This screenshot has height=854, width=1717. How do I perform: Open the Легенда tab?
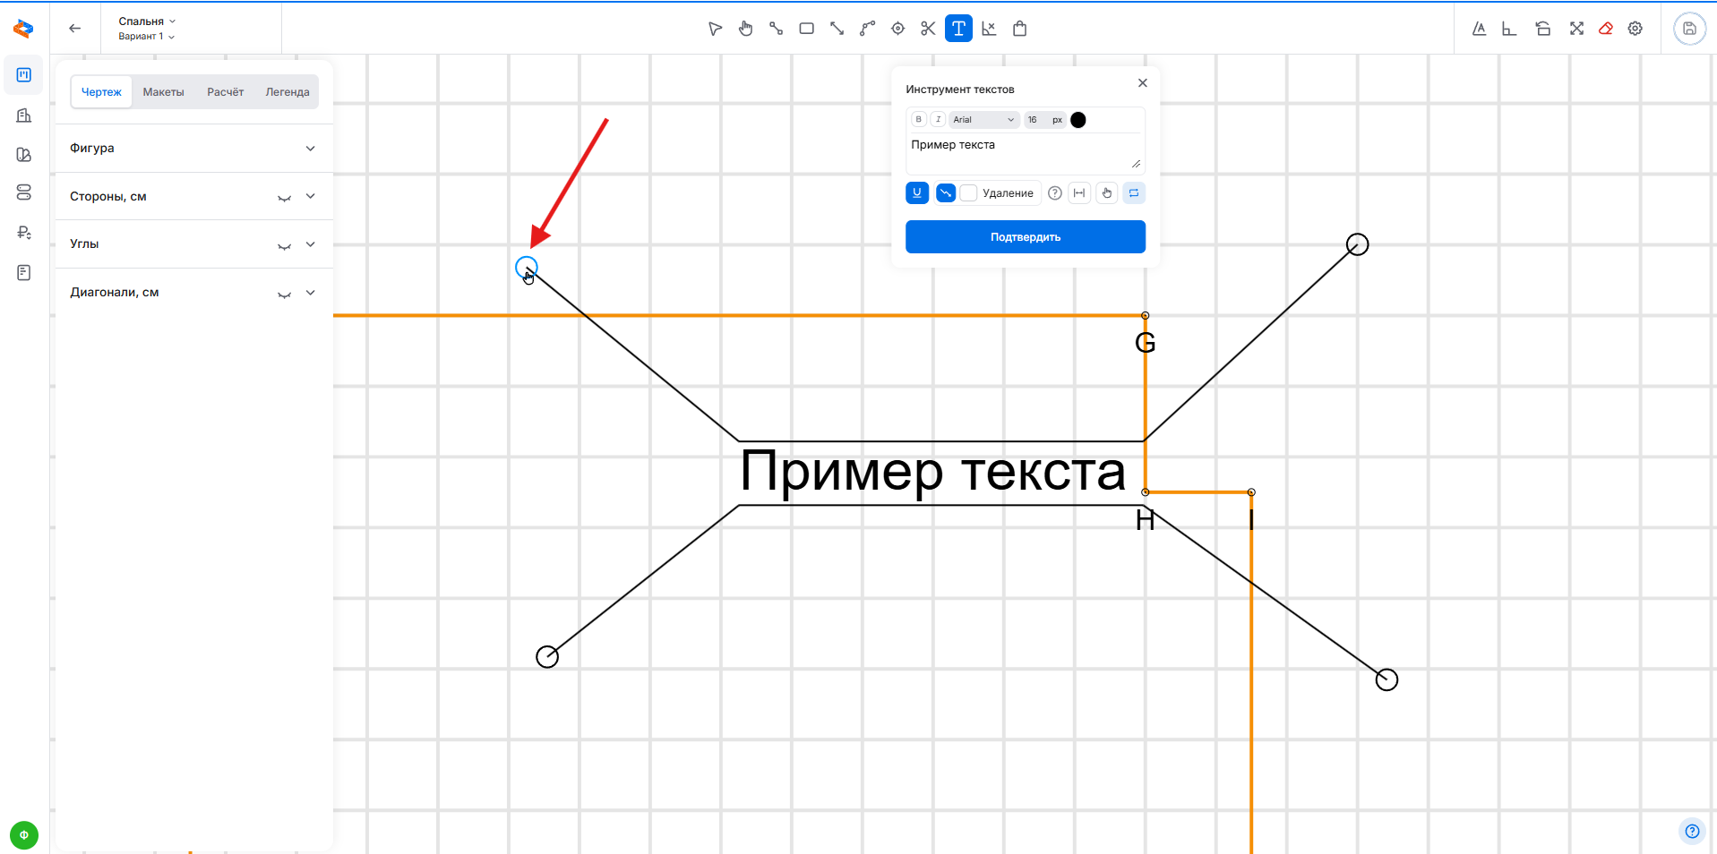pos(287,92)
